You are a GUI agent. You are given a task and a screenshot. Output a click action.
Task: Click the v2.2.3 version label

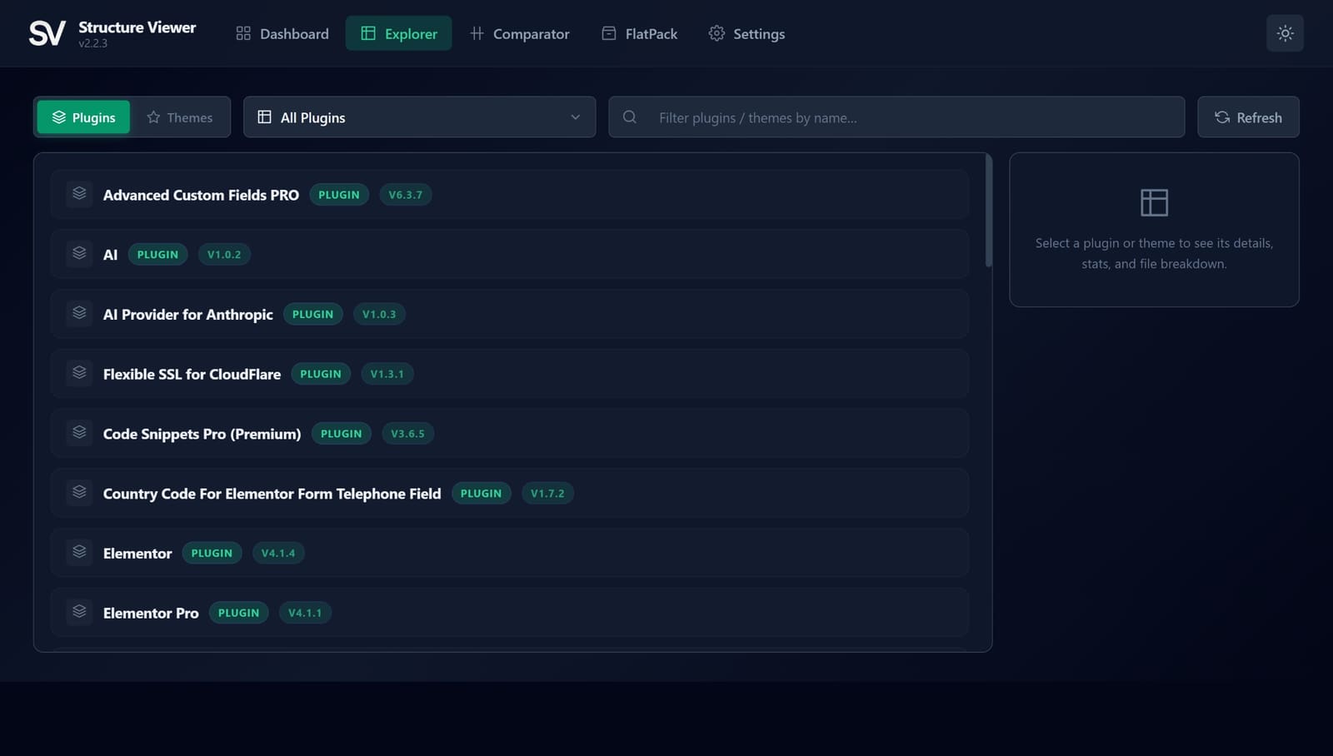[x=92, y=43]
